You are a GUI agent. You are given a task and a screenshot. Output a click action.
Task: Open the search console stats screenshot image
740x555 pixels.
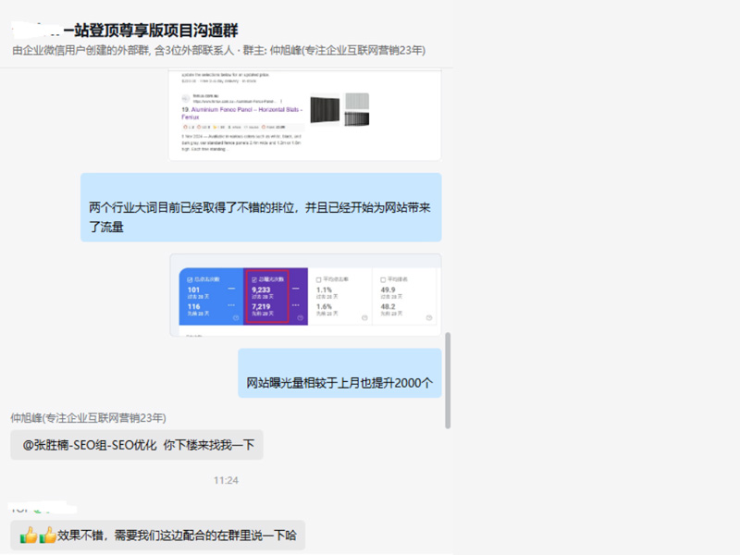[305, 296]
